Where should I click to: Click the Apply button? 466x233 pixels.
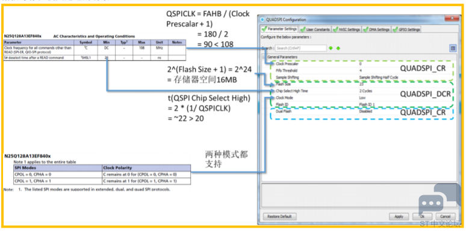(399, 216)
